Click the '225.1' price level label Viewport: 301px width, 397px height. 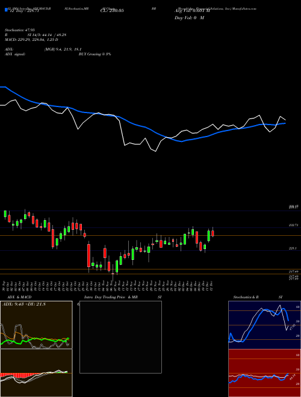[293, 248]
